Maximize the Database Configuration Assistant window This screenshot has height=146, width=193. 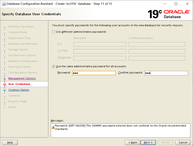click(x=176, y=4)
